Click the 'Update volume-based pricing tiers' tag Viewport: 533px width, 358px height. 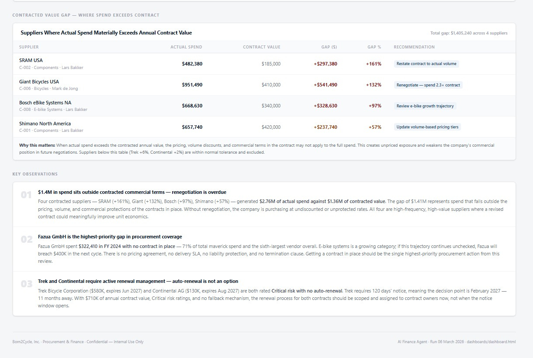point(427,127)
